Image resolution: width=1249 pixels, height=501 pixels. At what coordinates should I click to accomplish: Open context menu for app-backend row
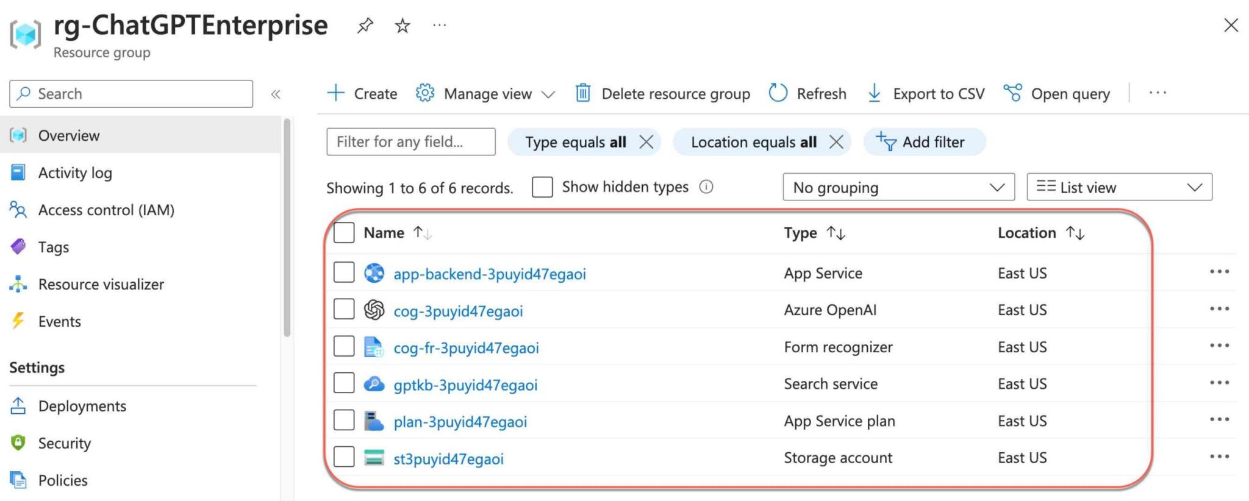click(1219, 272)
